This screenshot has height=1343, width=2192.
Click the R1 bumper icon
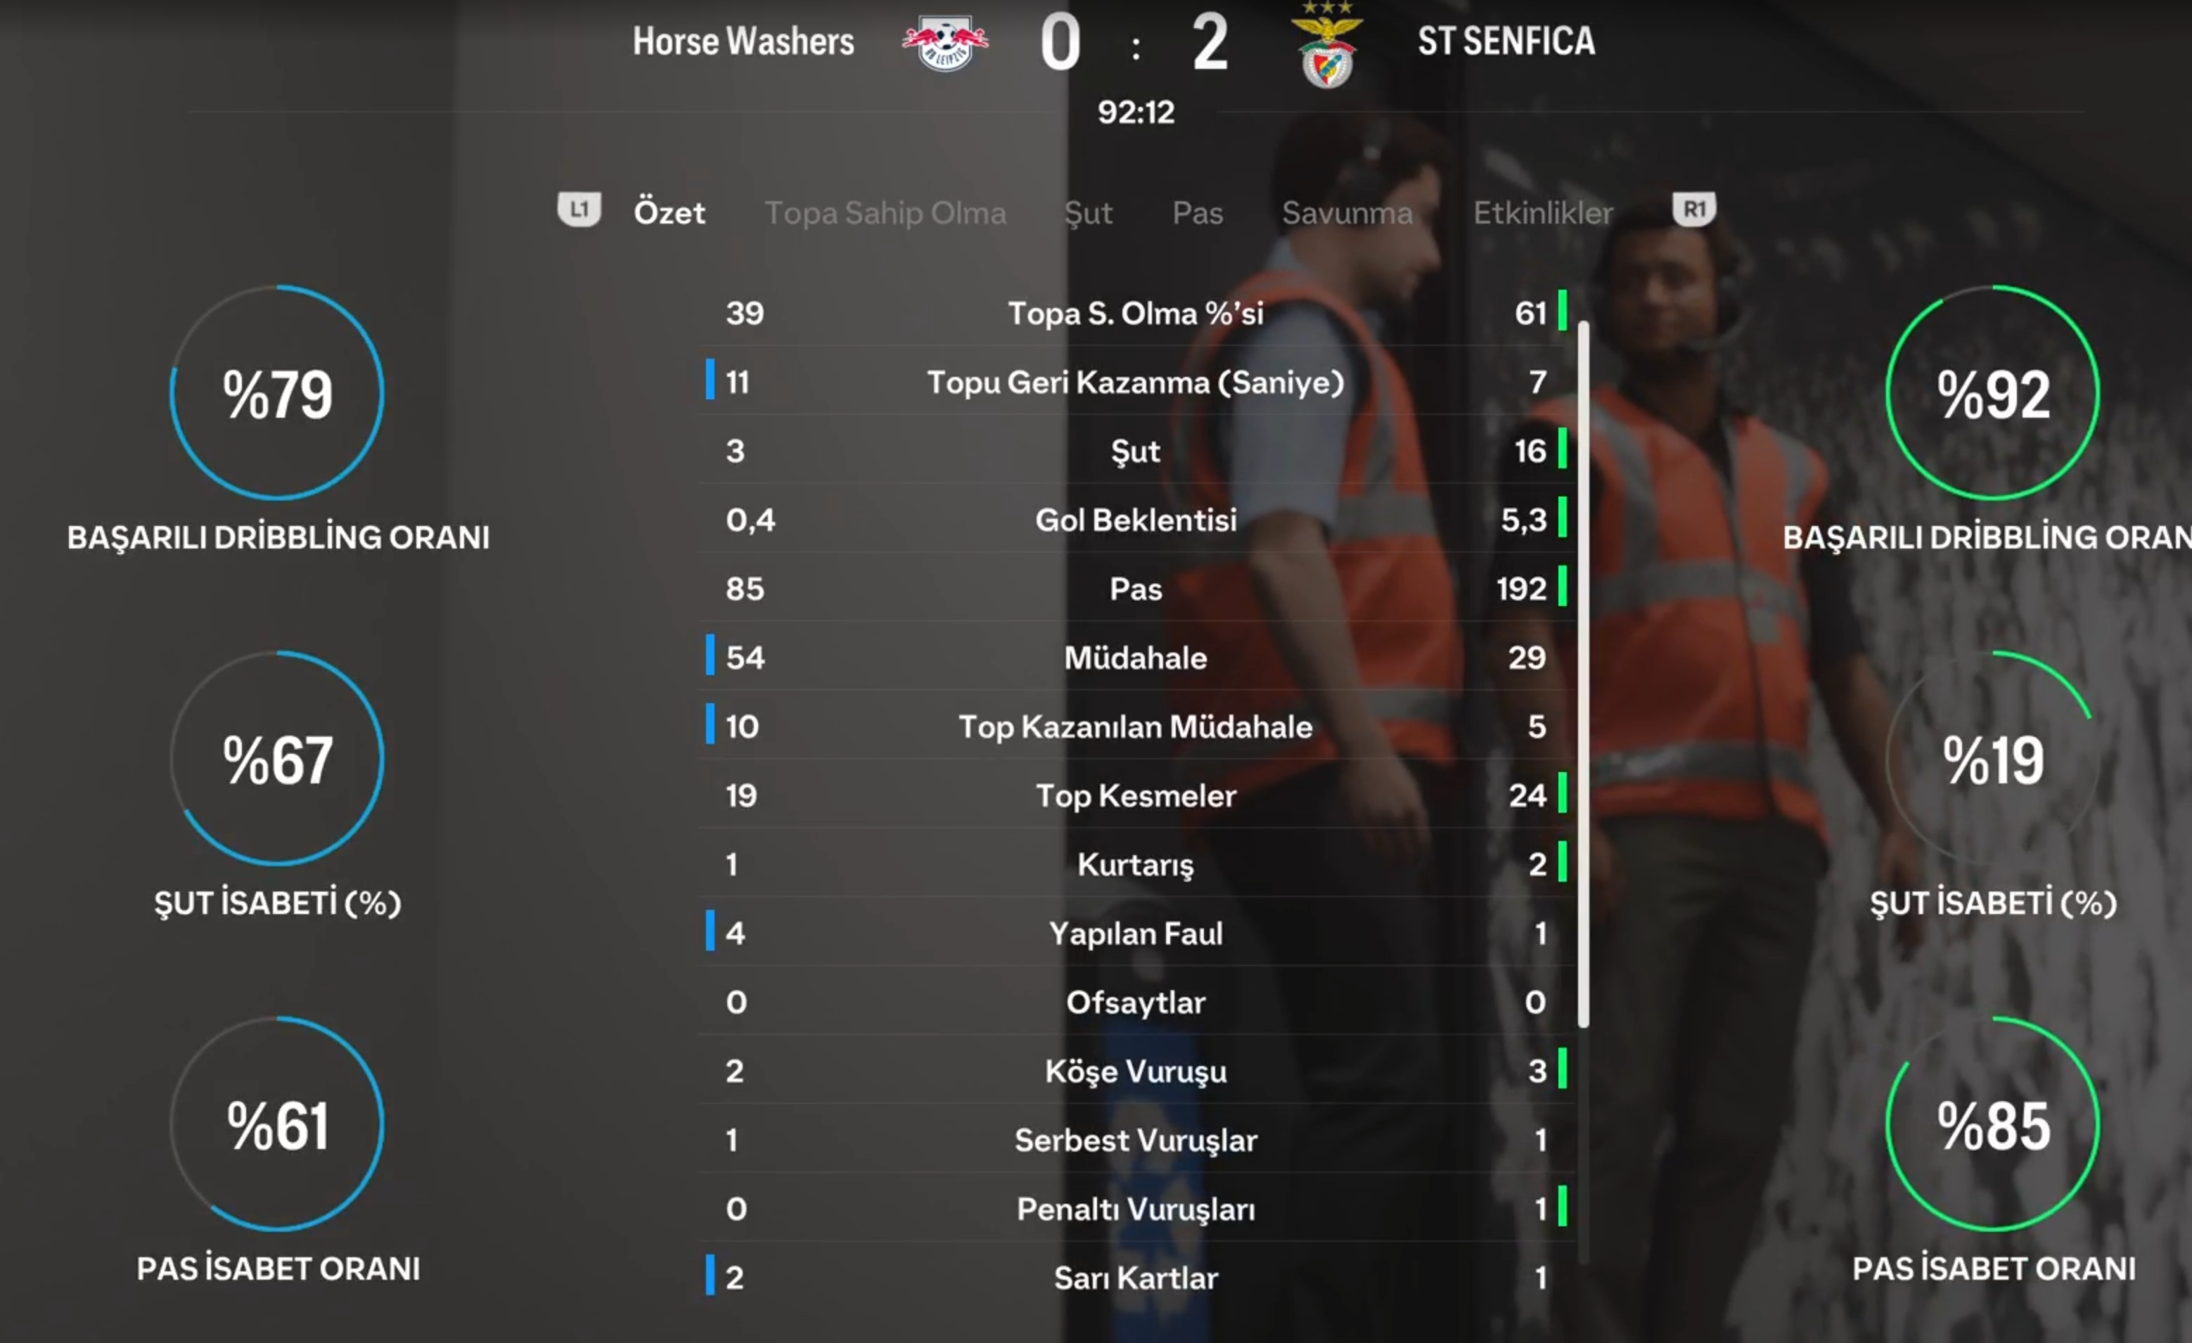[x=1694, y=210]
